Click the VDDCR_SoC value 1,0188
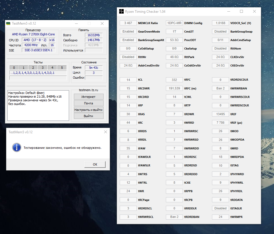The height and width of the screenshot is (234, 274). tap(220, 23)
